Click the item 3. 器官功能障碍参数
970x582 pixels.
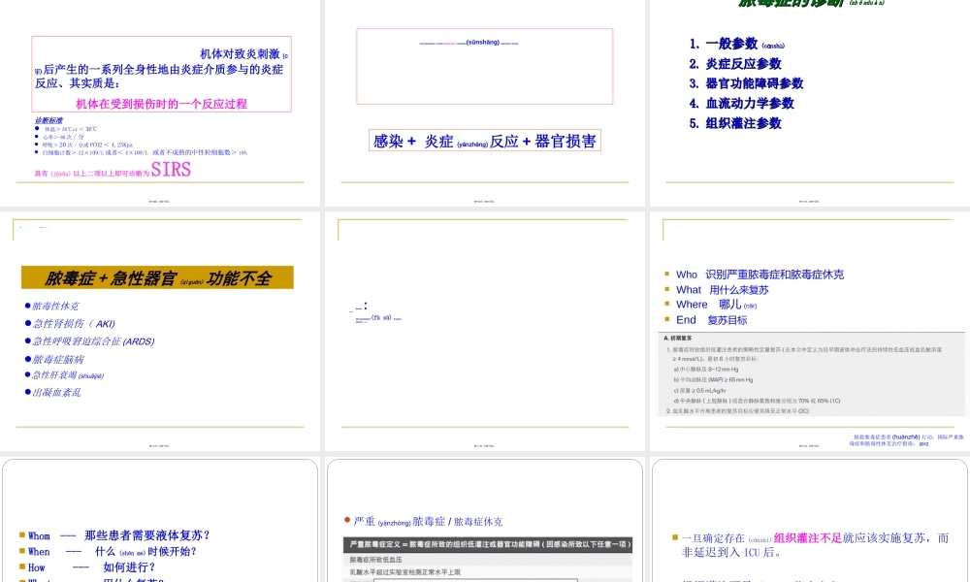746,83
